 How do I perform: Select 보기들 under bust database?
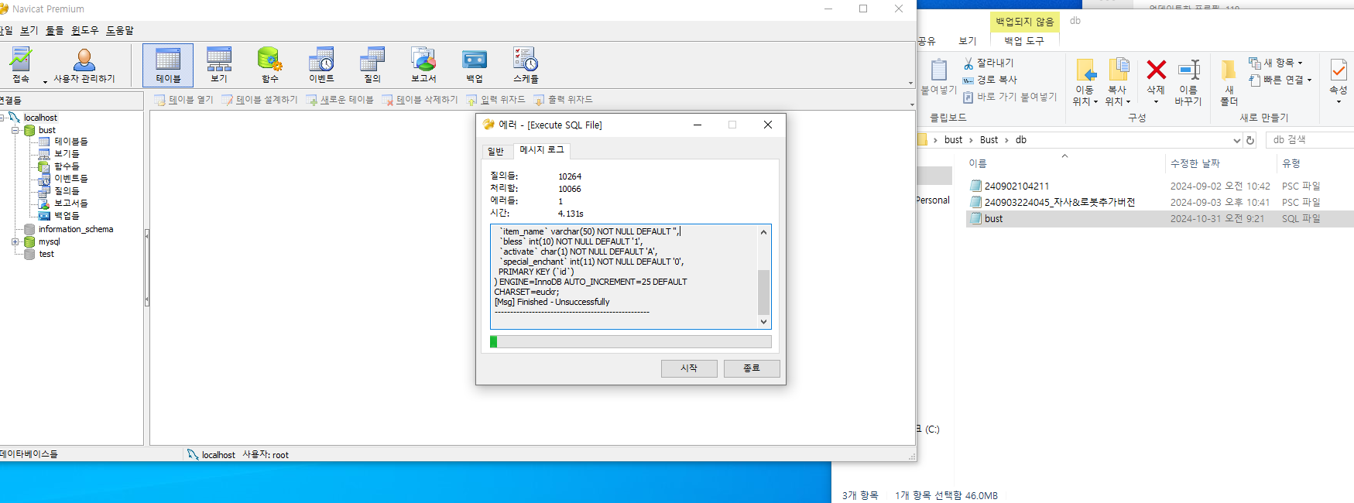67,154
